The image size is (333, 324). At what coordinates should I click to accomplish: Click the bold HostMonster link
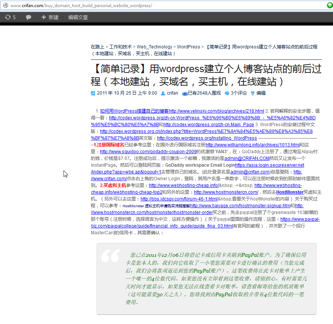click(x=290, y=192)
